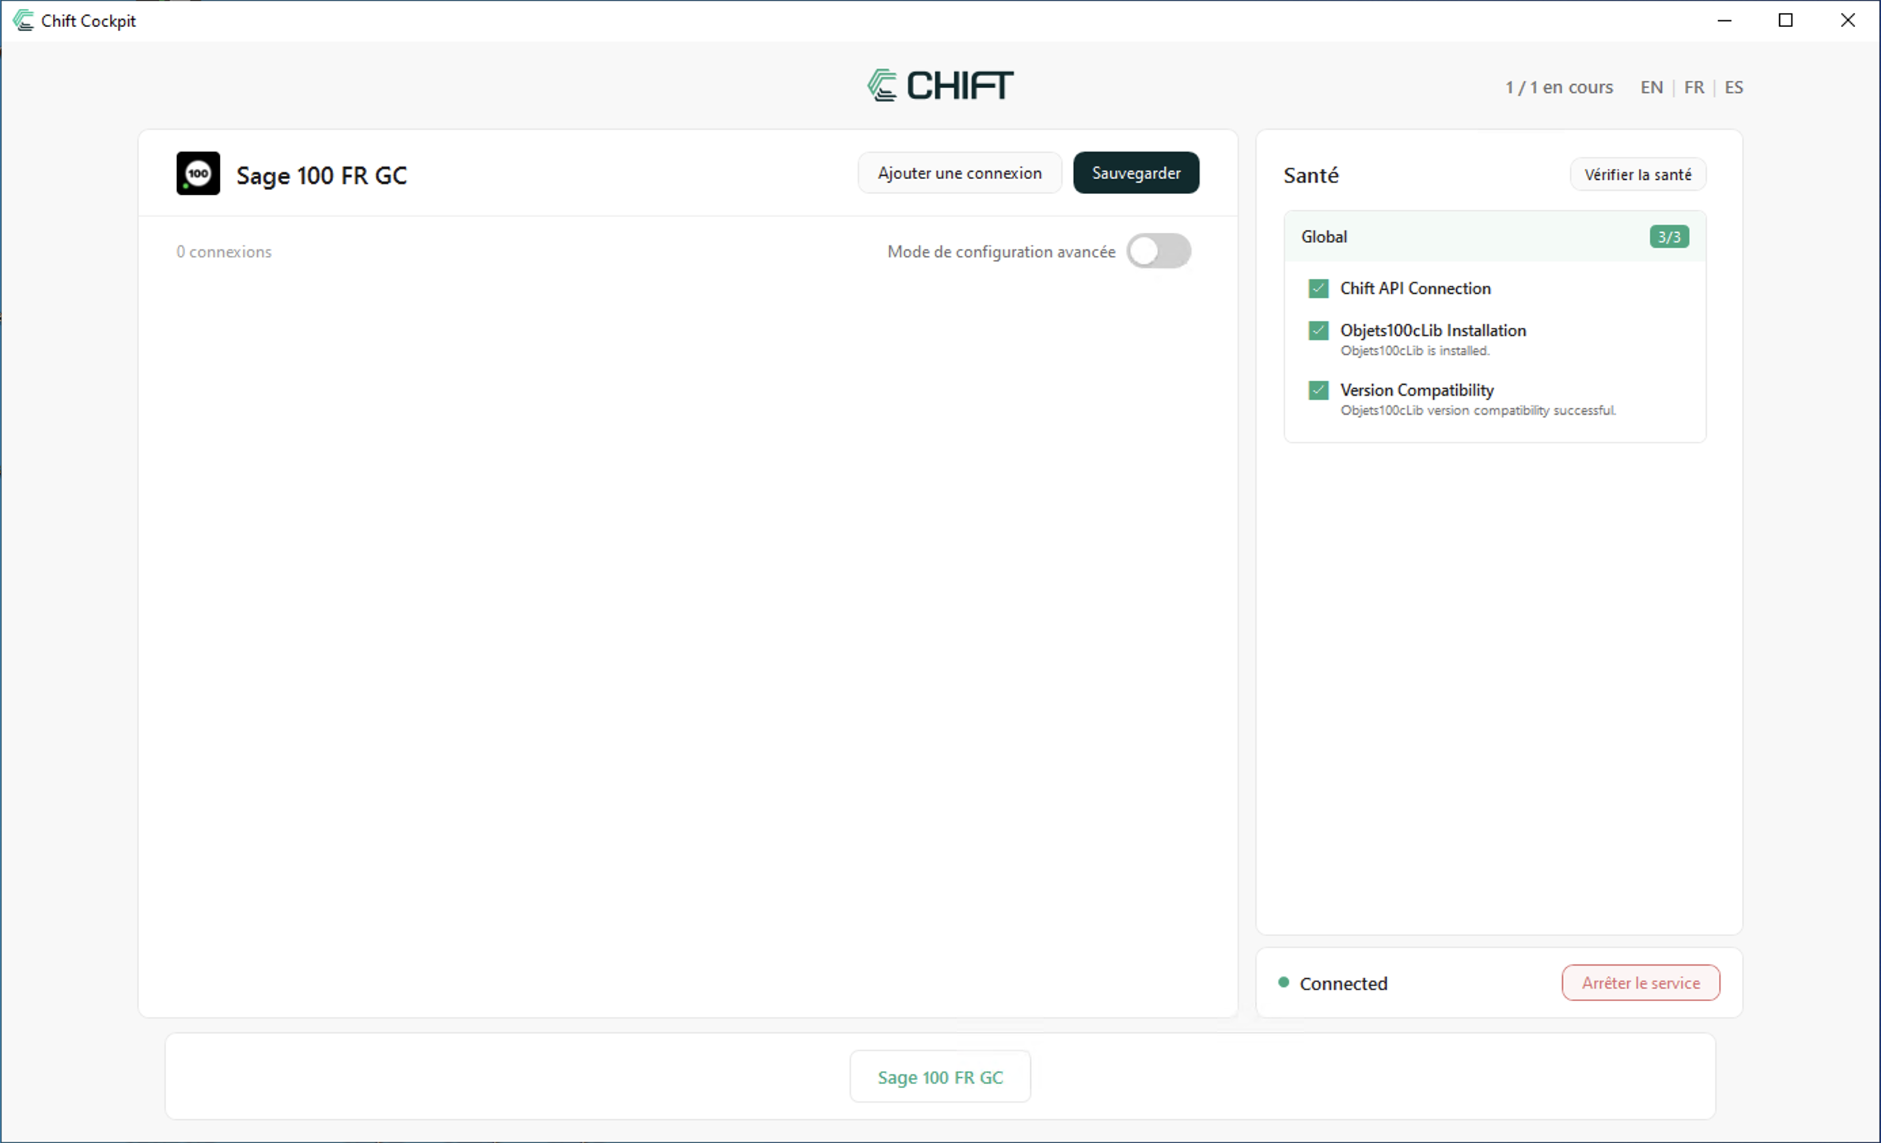Click Ajouter une connexion button

(x=959, y=173)
